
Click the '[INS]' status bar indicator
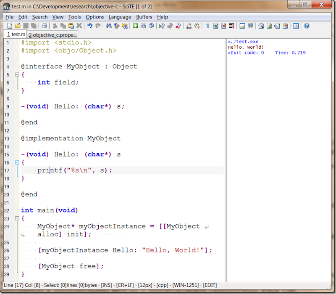(x=106, y=285)
